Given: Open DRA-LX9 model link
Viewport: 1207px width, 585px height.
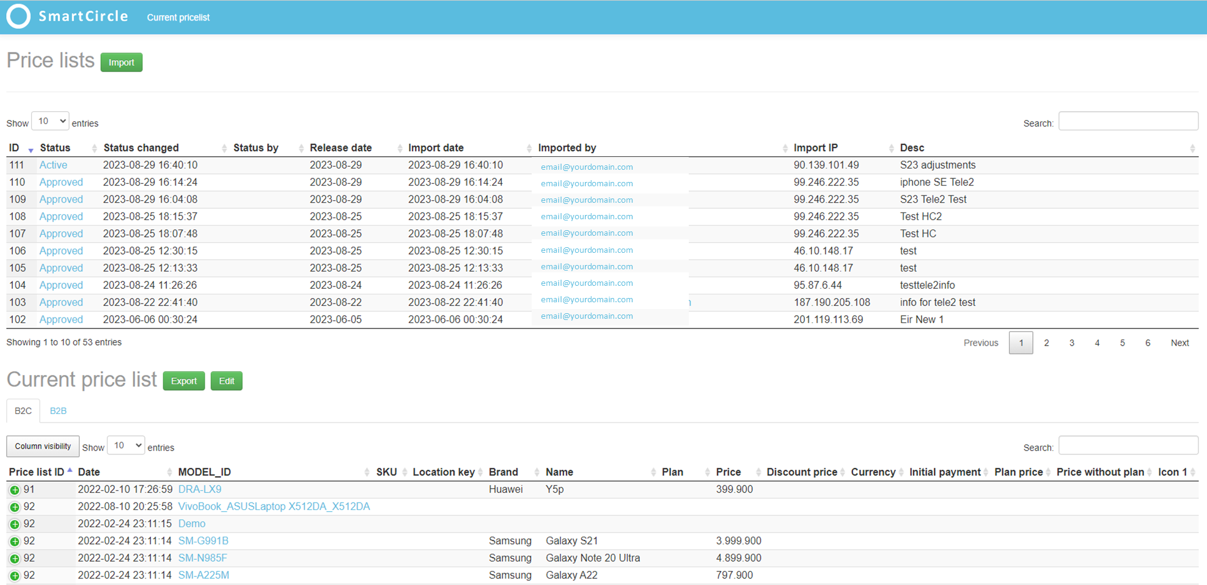Looking at the screenshot, I should (200, 489).
